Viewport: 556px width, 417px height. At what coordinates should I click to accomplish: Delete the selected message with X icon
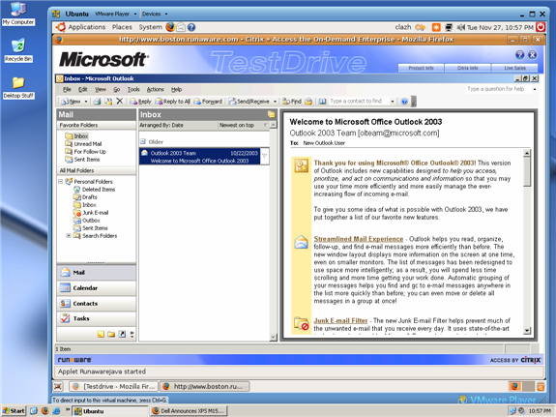click(120, 102)
